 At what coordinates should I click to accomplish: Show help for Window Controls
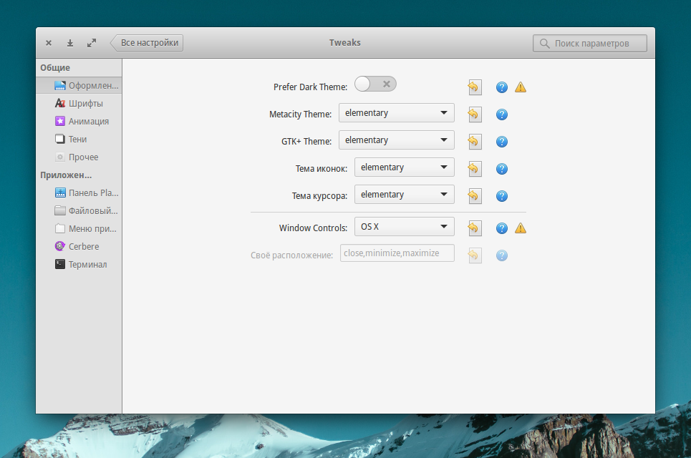pos(501,228)
